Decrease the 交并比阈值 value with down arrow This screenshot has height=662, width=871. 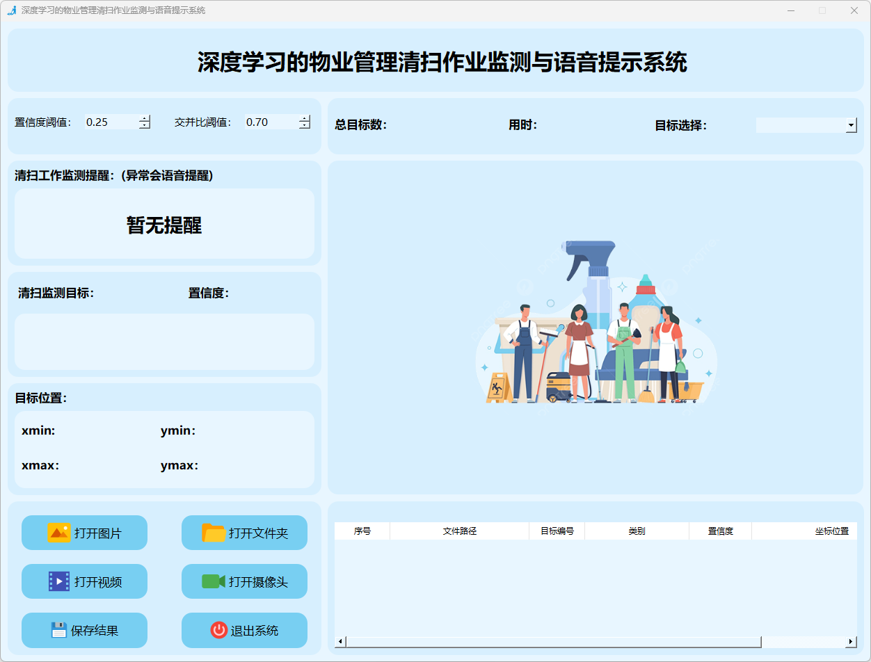click(305, 126)
